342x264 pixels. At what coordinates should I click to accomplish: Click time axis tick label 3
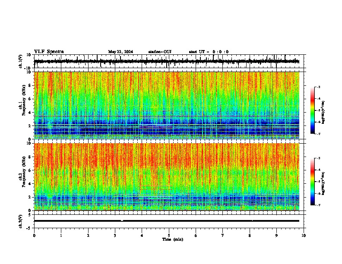click(115, 236)
